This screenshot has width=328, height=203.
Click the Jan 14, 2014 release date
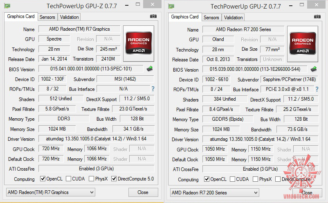tap(54, 59)
